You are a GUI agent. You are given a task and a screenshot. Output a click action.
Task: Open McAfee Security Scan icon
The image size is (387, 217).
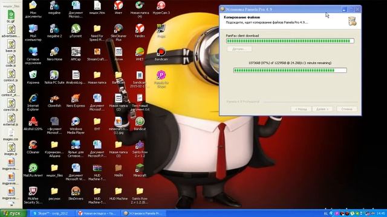33,195
